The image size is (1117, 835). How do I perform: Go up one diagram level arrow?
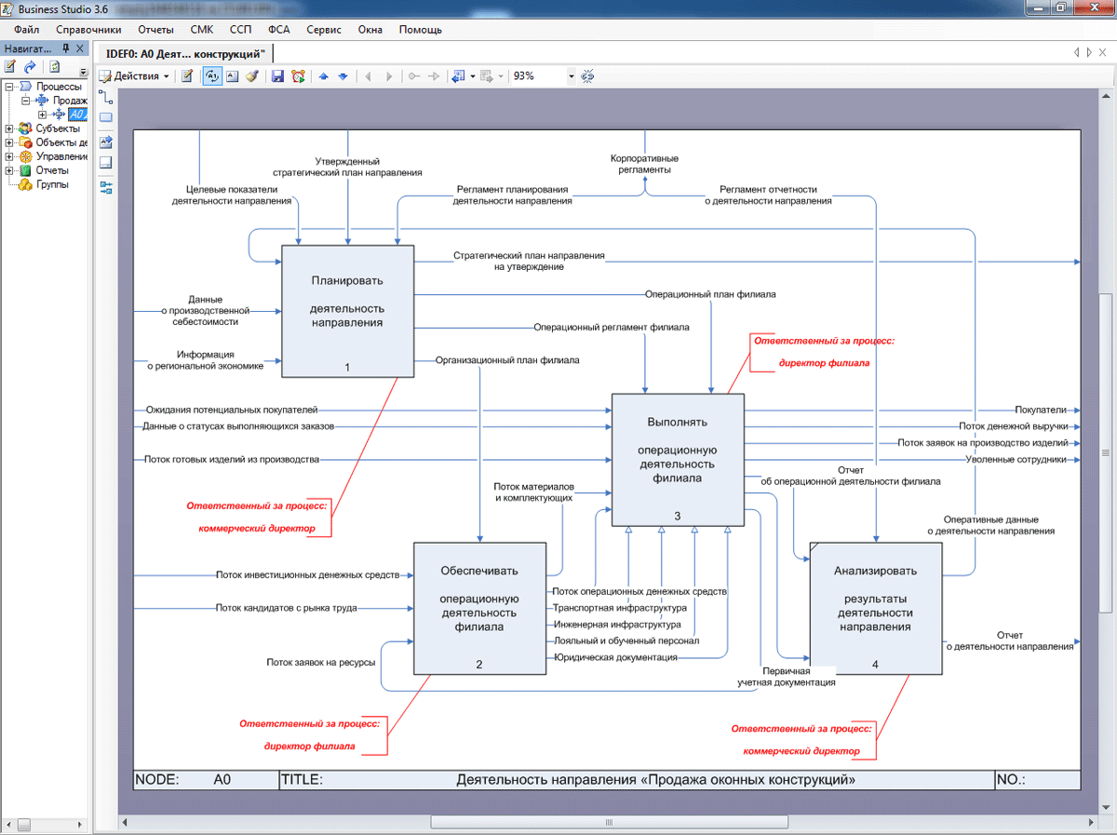click(323, 76)
